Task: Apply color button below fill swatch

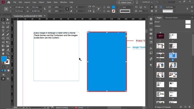Action: (x=2, y=71)
